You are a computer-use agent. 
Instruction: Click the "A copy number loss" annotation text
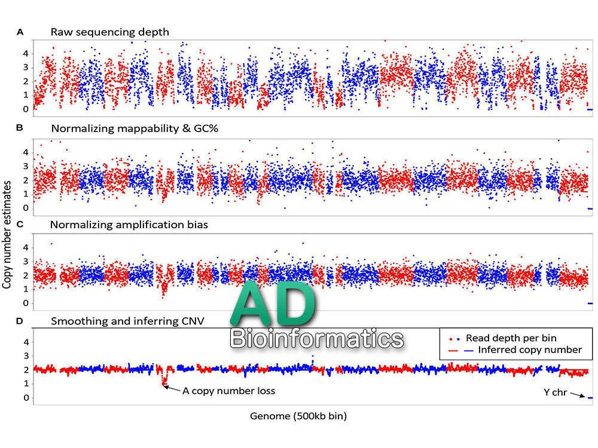click(x=229, y=391)
